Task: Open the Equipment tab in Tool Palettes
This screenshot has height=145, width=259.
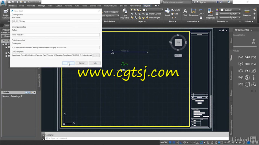Action: 231,75
